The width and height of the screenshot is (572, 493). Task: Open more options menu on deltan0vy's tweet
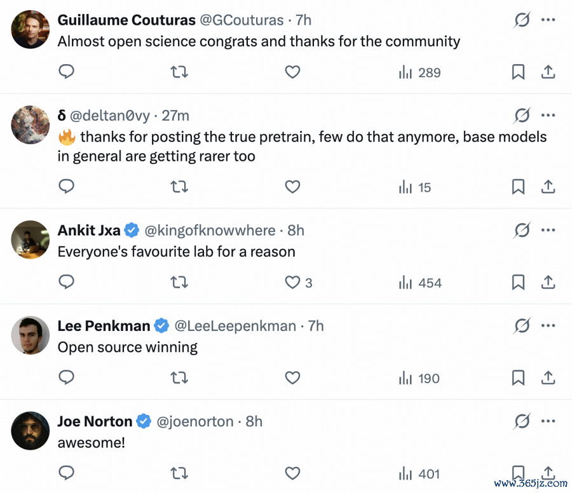[548, 115]
